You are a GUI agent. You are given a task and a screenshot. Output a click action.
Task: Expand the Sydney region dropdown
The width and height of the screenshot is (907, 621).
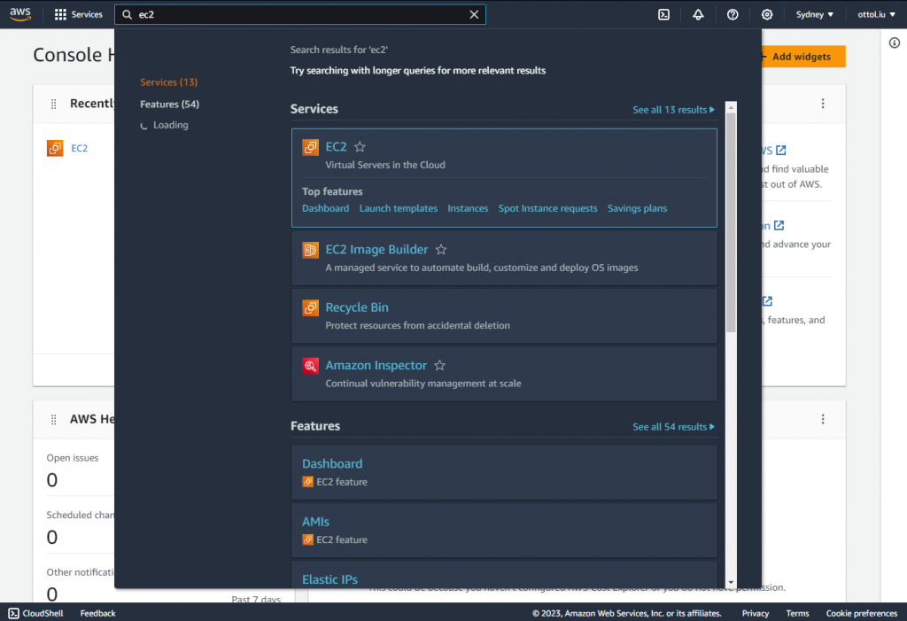(815, 14)
